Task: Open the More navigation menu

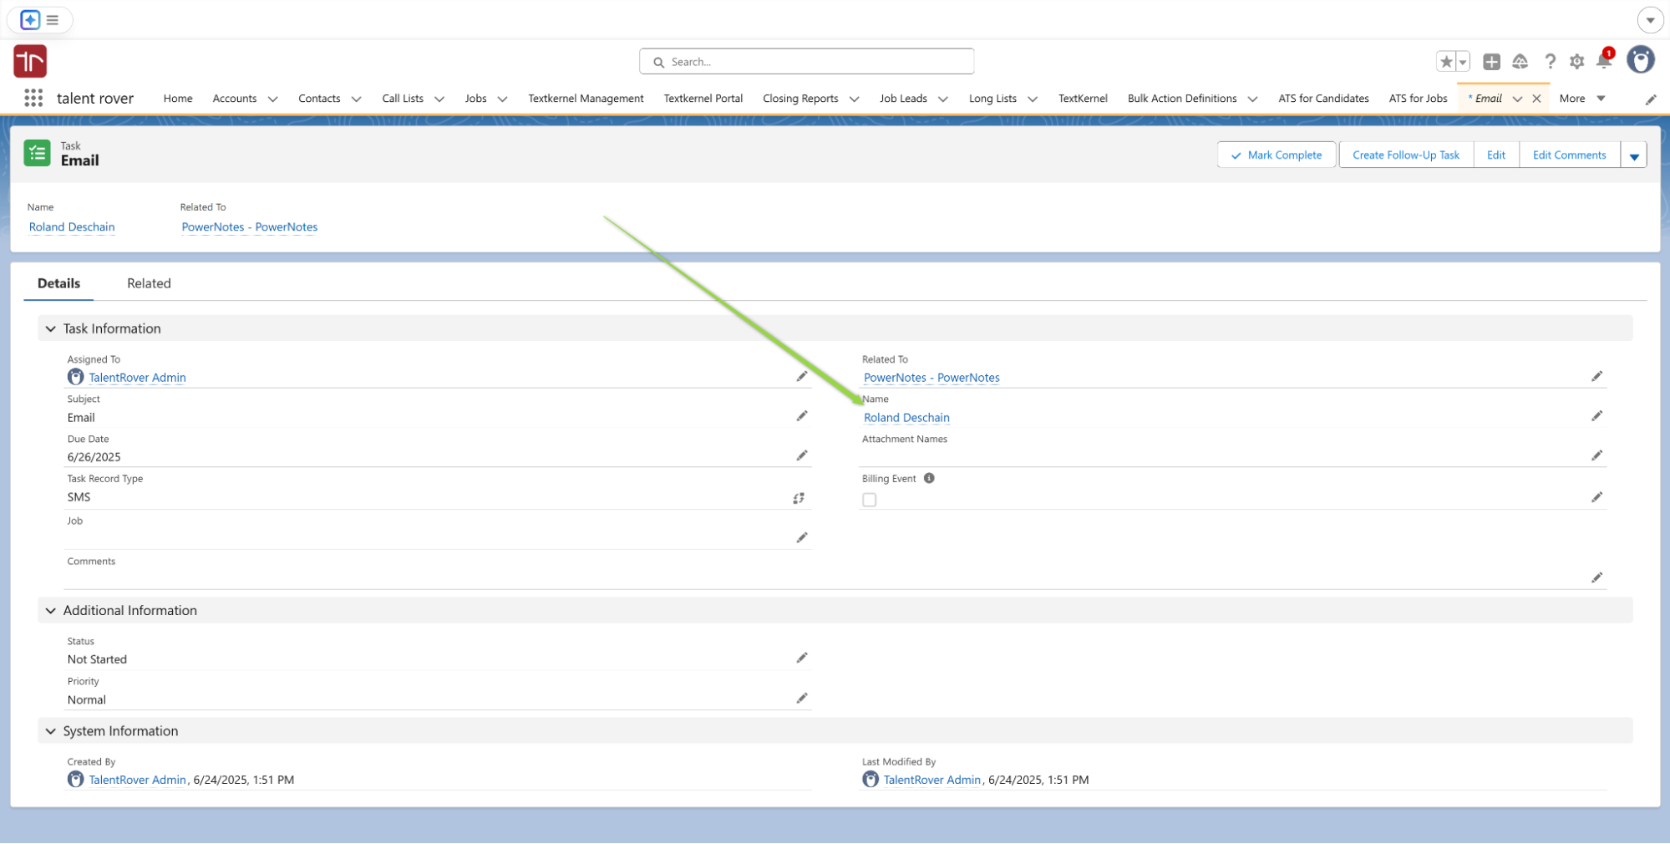Action: tap(1582, 99)
